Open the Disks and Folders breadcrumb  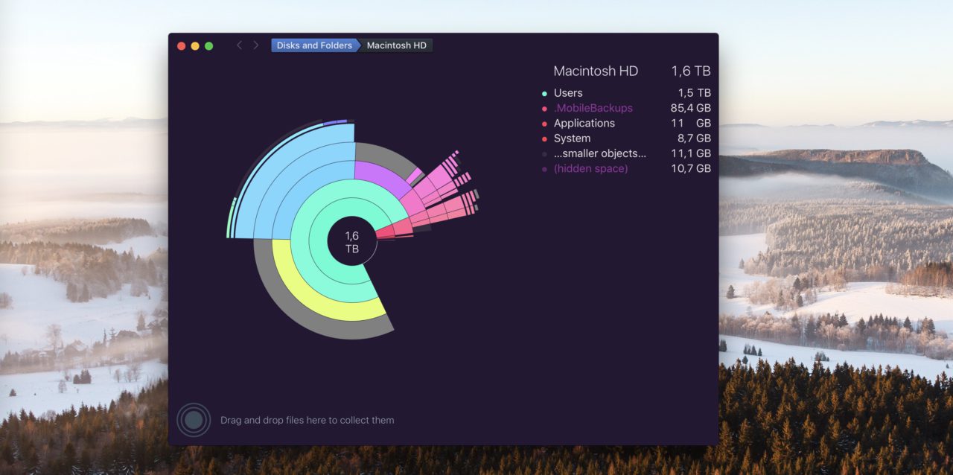[314, 45]
